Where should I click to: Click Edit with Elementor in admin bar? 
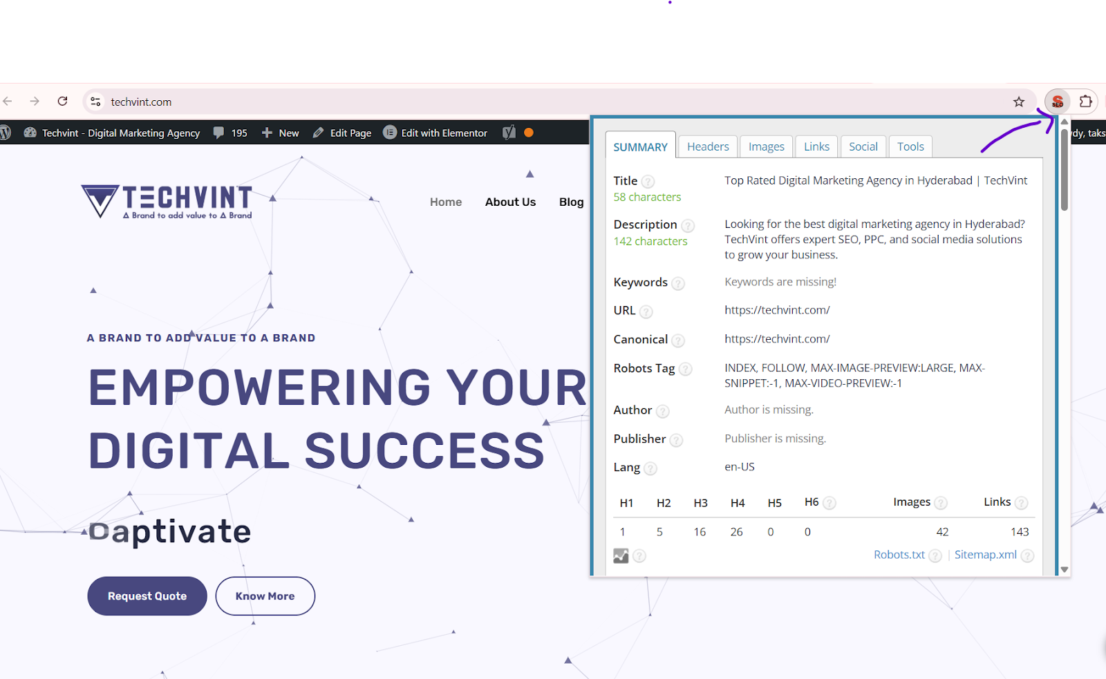435,133
